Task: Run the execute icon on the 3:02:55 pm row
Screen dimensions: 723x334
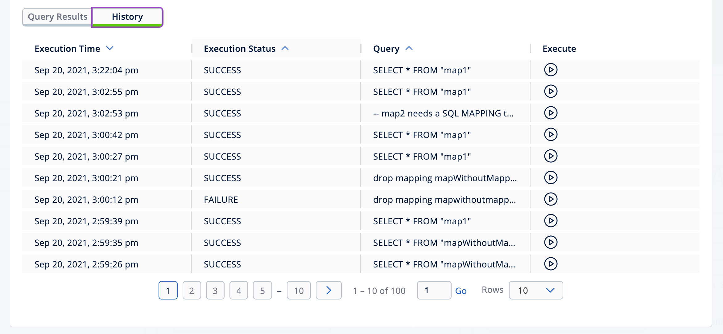Action: point(551,91)
